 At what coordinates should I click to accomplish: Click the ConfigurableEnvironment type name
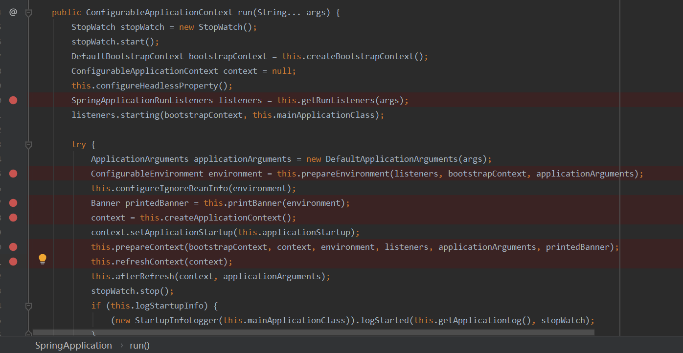point(147,174)
